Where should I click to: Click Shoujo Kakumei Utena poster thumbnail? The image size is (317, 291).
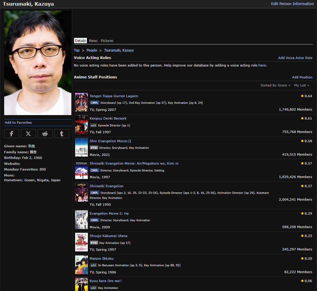click(81, 242)
